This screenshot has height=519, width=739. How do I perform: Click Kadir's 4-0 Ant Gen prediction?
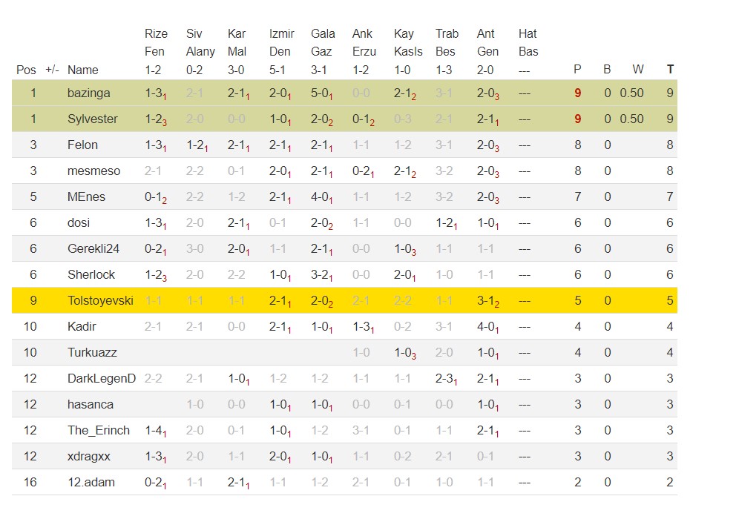point(487,326)
